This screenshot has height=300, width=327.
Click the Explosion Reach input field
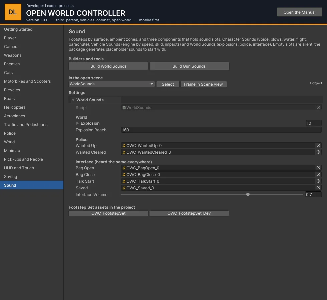tap(221, 130)
